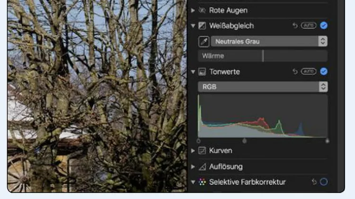
Task: Click the Tonwerte levels icon
Action: [x=202, y=72]
